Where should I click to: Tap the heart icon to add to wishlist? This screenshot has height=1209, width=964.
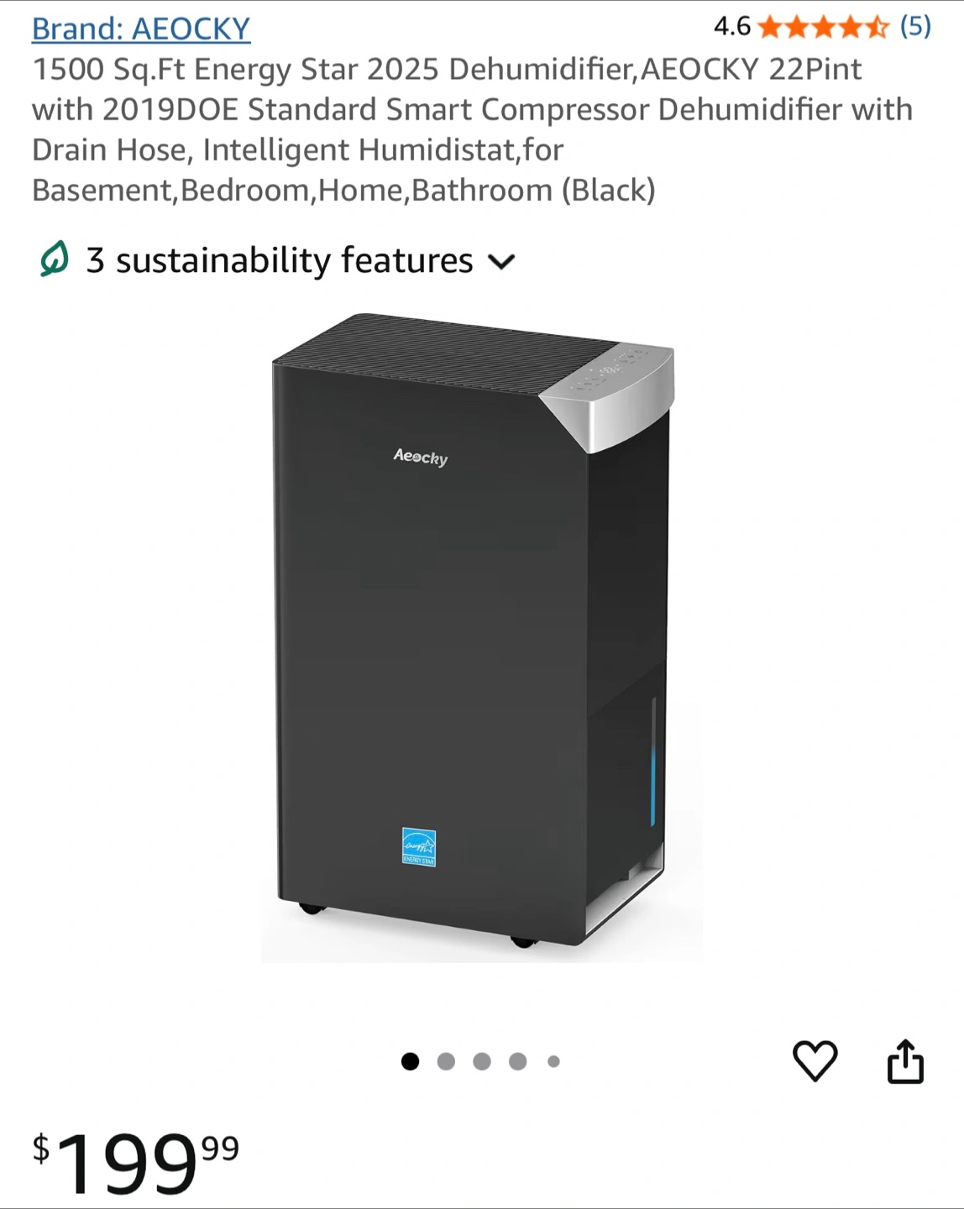[815, 1061]
